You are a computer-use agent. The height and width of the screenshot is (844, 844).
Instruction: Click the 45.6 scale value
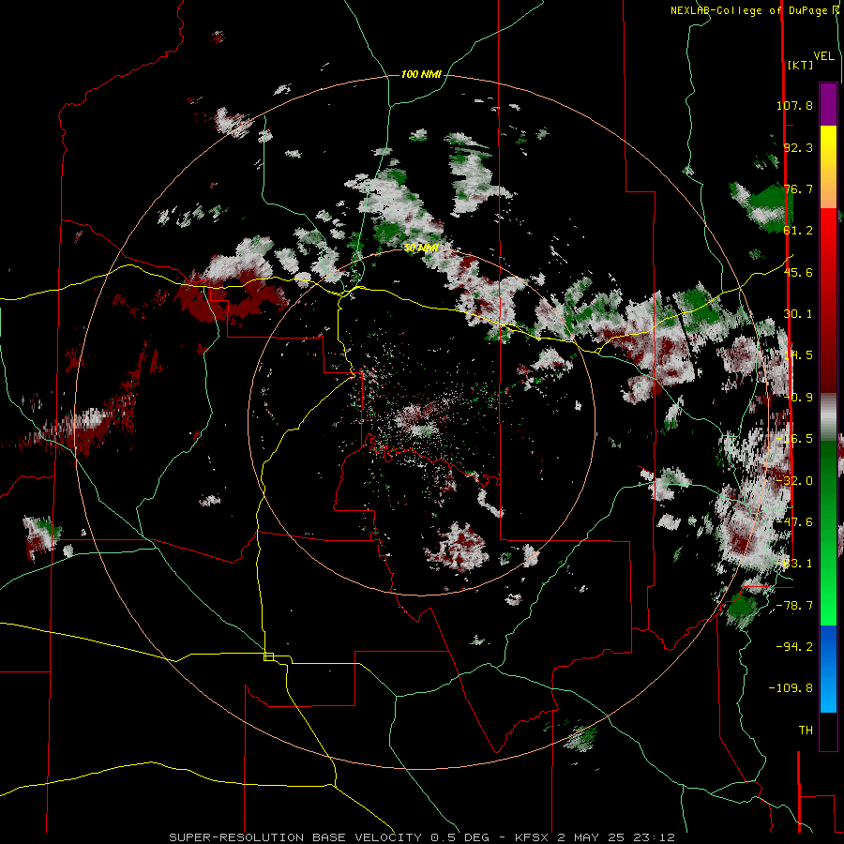click(798, 272)
